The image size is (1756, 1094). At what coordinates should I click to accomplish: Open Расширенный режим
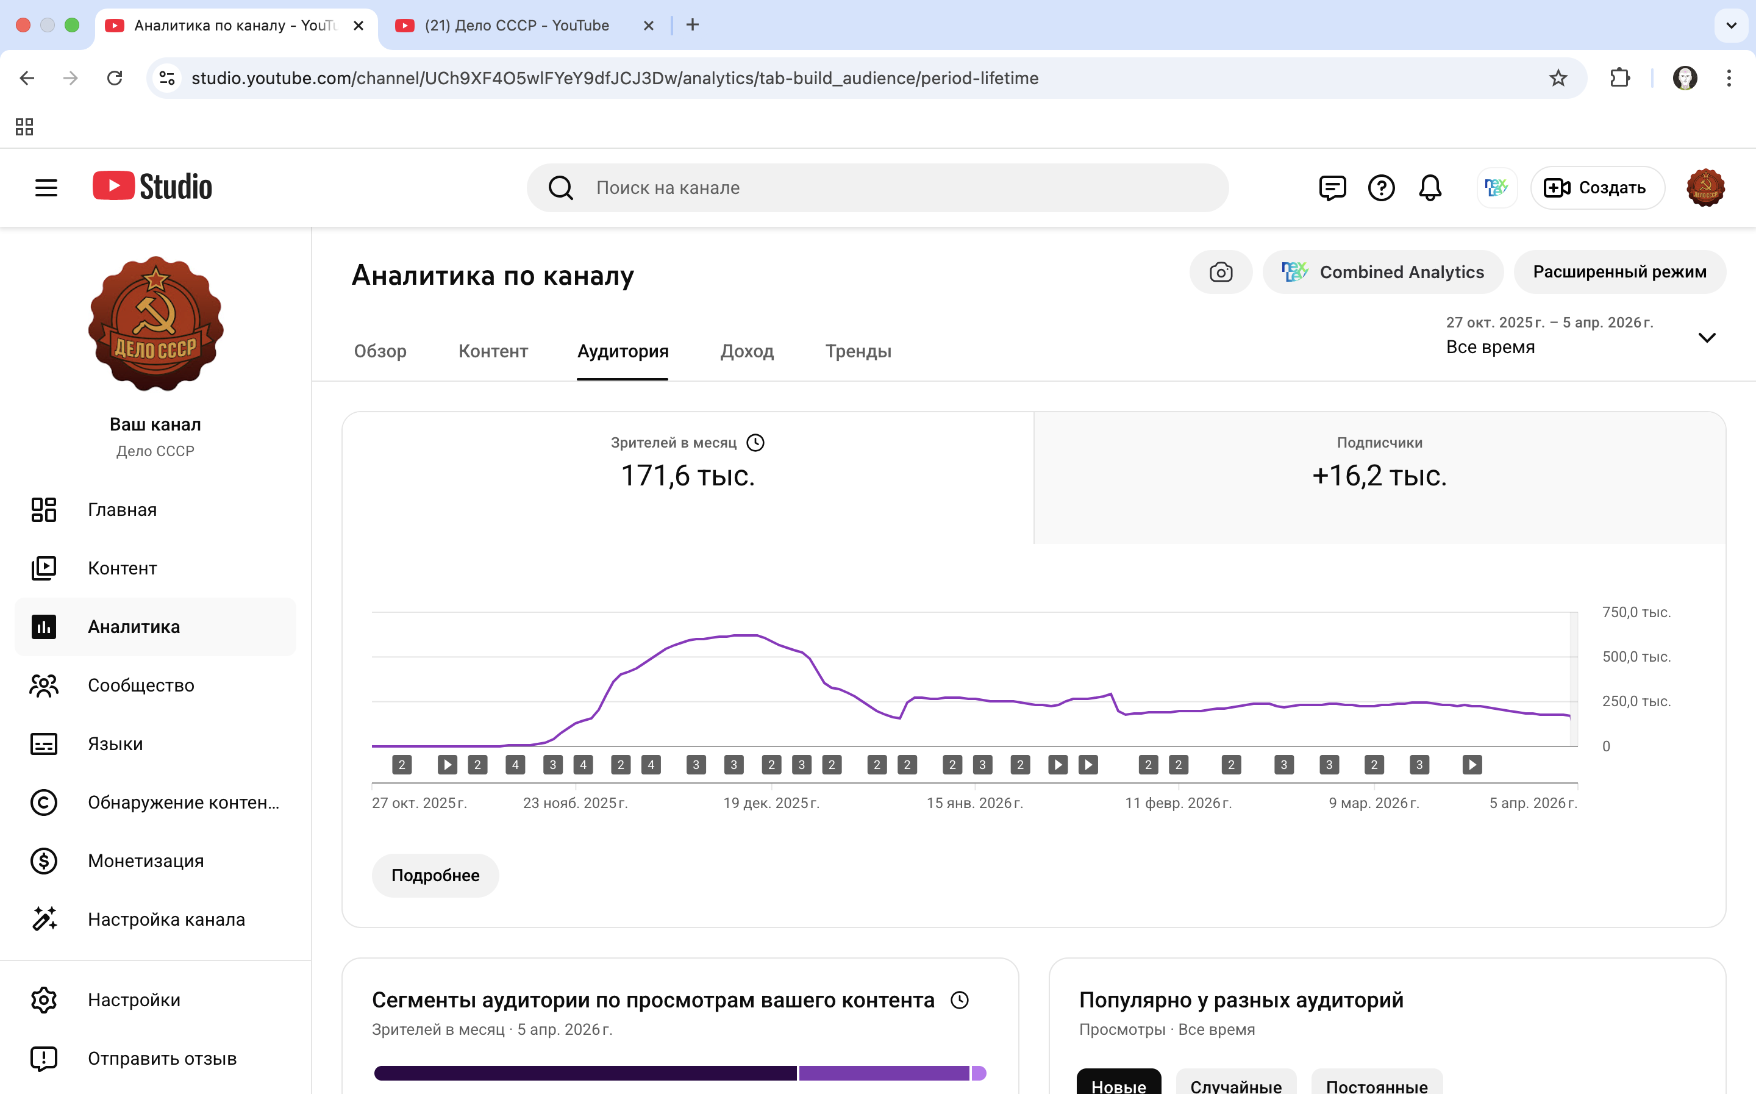(x=1619, y=272)
